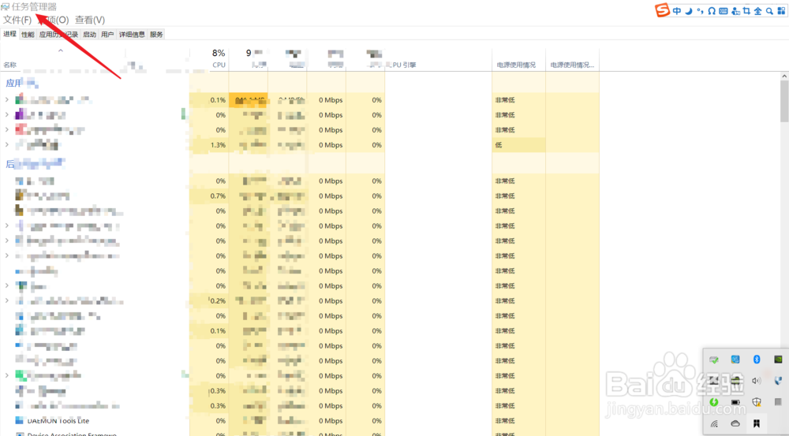This screenshot has height=436, width=789.
Task: Open the 文件(F) menu
Action: click(17, 20)
